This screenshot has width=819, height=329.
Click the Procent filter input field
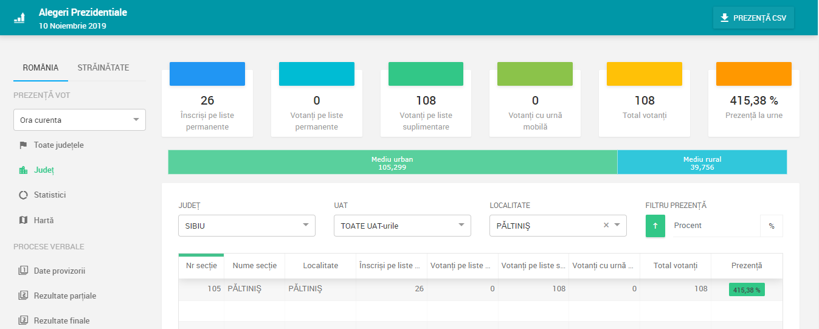coord(716,226)
